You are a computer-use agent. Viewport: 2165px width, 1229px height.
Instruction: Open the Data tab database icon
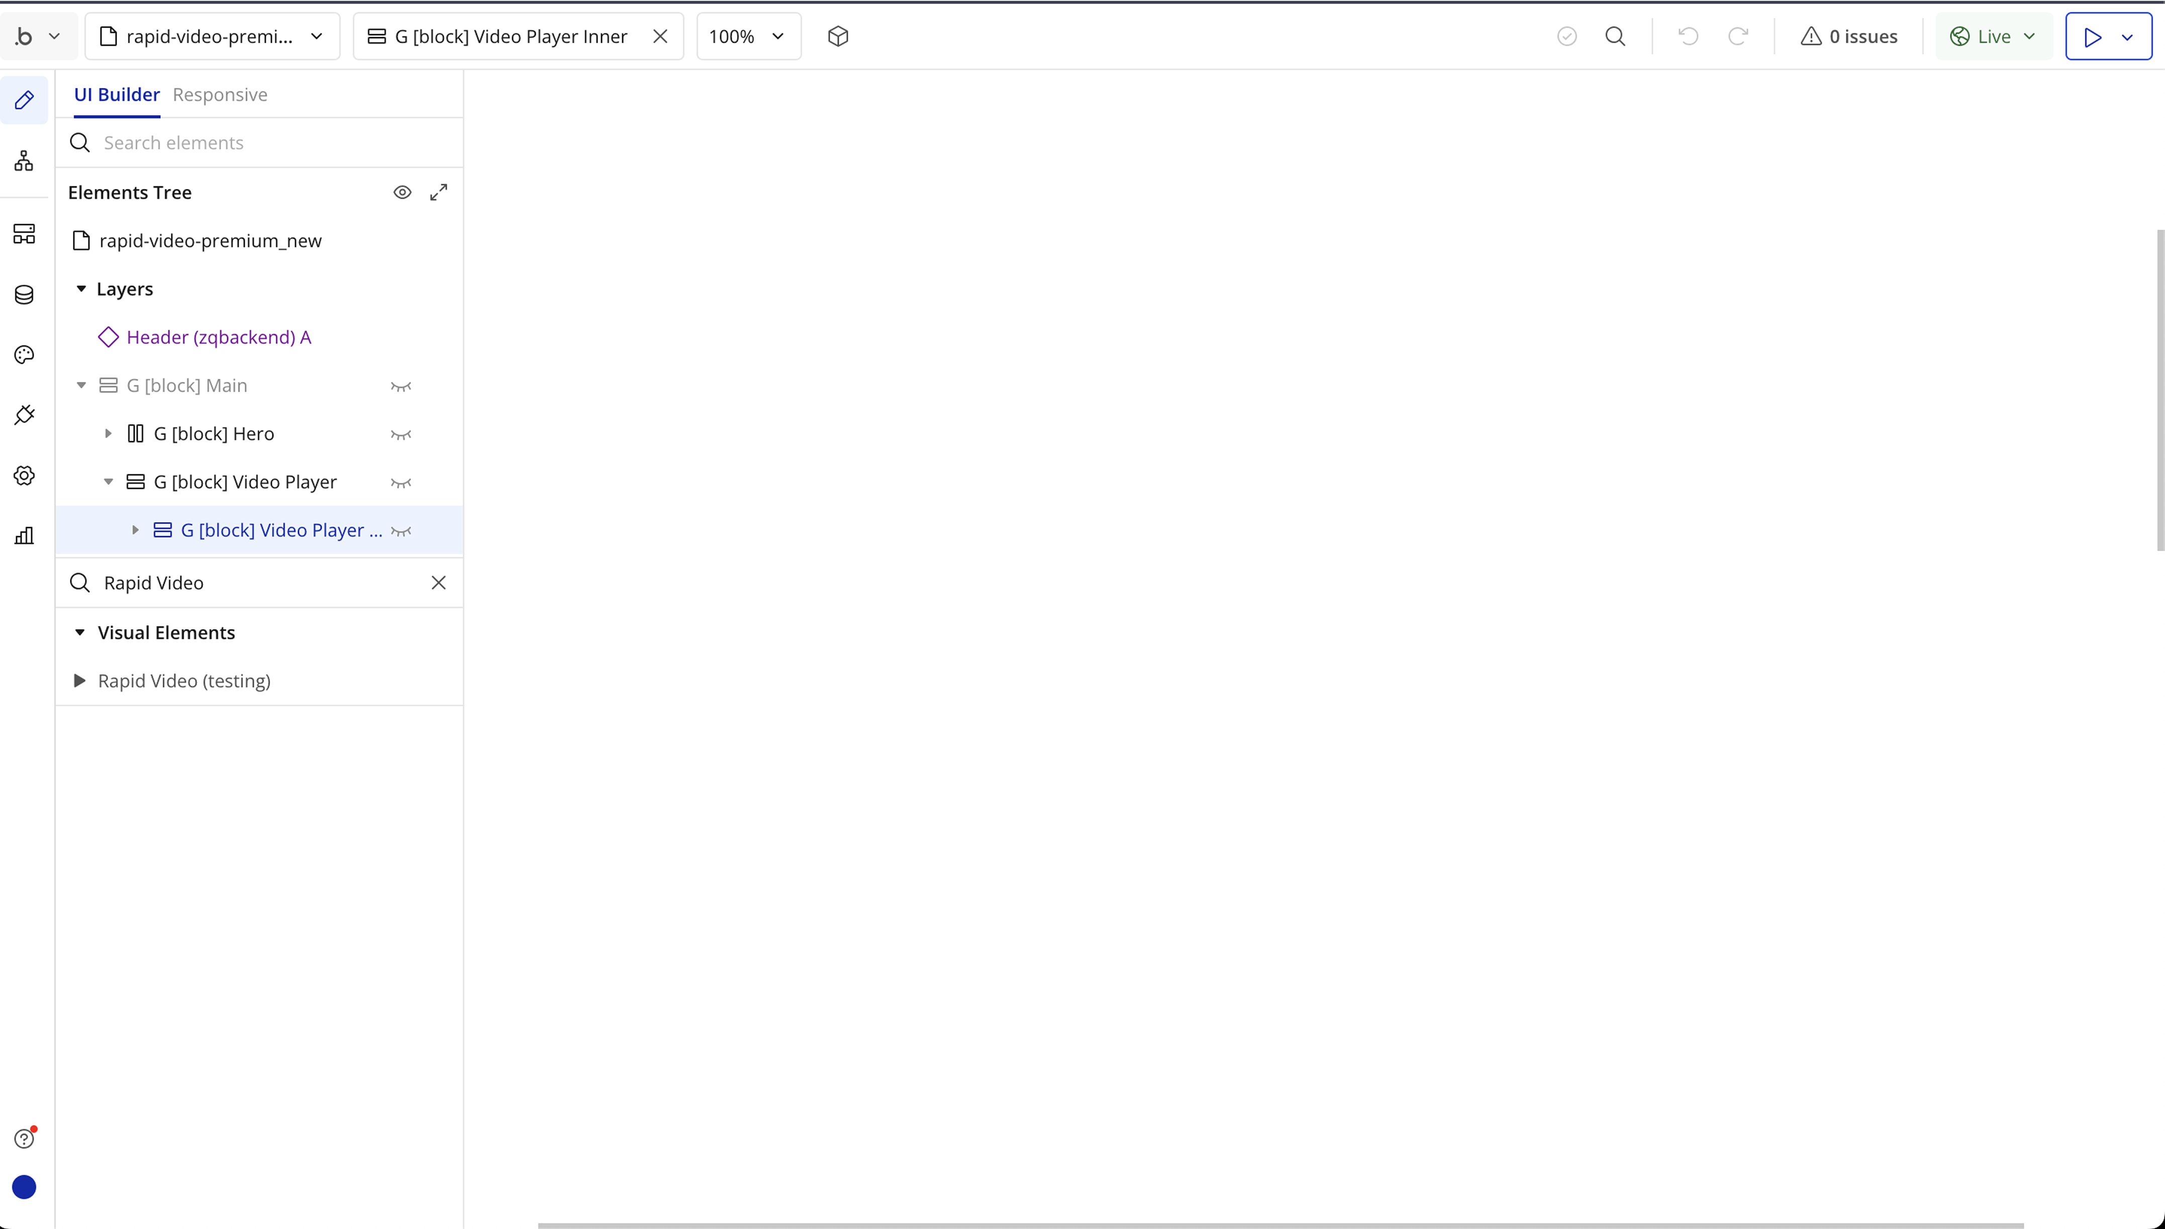[24, 294]
